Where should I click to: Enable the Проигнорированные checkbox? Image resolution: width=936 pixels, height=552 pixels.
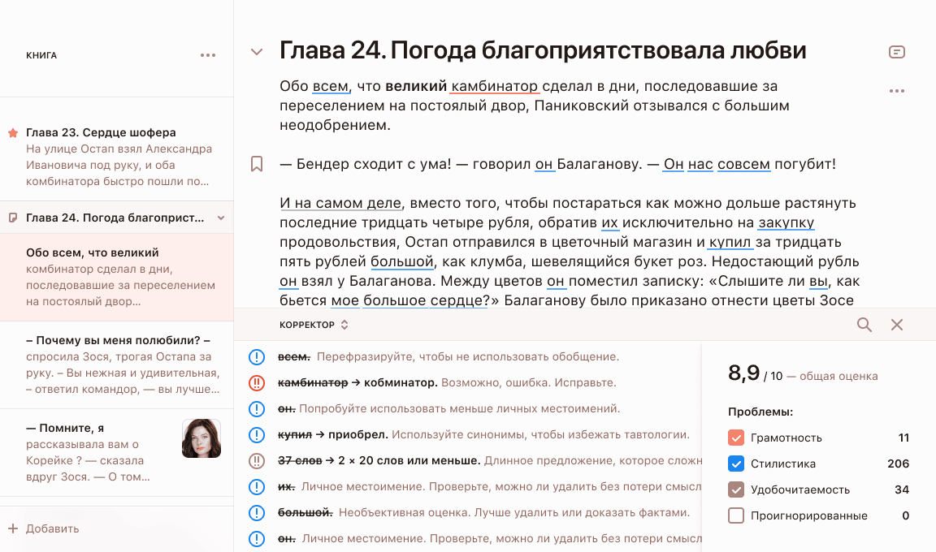tap(736, 515)
